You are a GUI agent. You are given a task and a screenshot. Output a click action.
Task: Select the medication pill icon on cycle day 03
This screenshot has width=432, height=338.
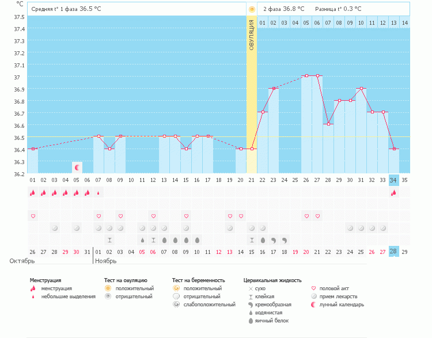pos(55,228)
